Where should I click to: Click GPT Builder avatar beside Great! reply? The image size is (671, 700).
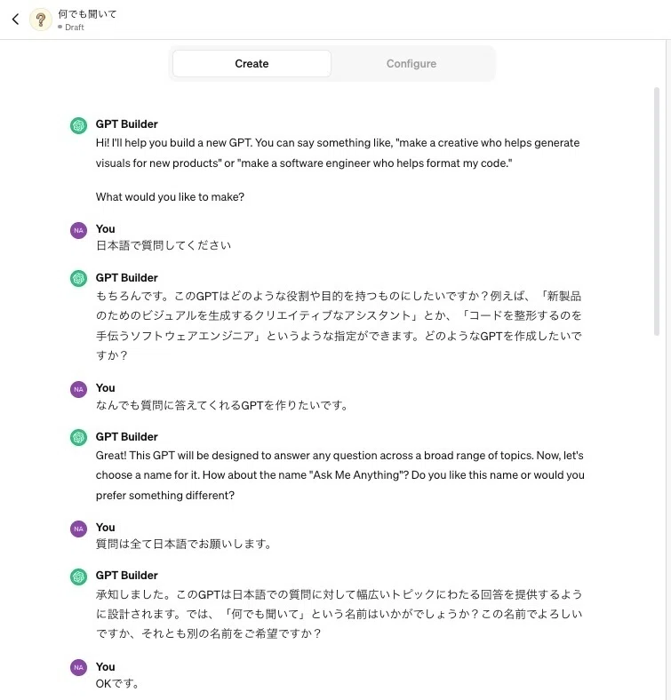click(x=78, y=437)
